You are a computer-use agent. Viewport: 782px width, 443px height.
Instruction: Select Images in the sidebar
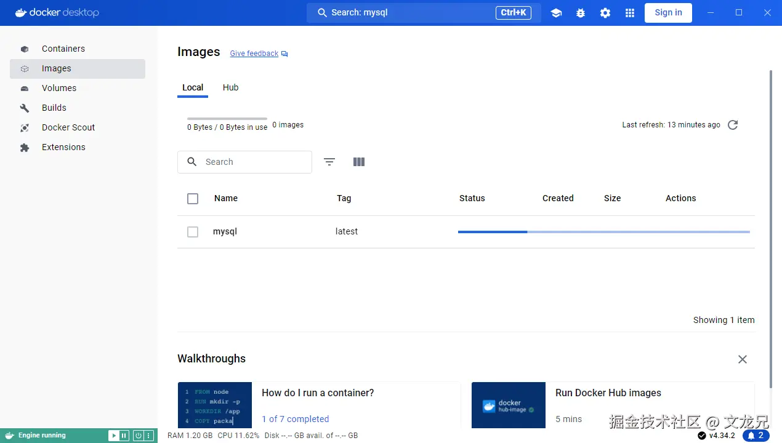(78, 68)
